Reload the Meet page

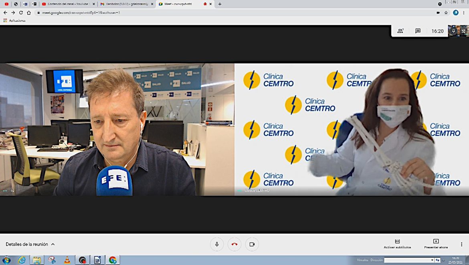(21, 12)
